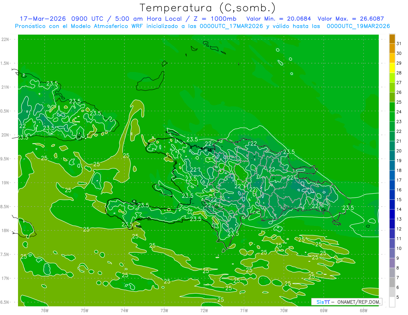This screenshot has height=315, width=408.
Task: Click the title Temperatura (C,somb.)
Action: [207, 8]
